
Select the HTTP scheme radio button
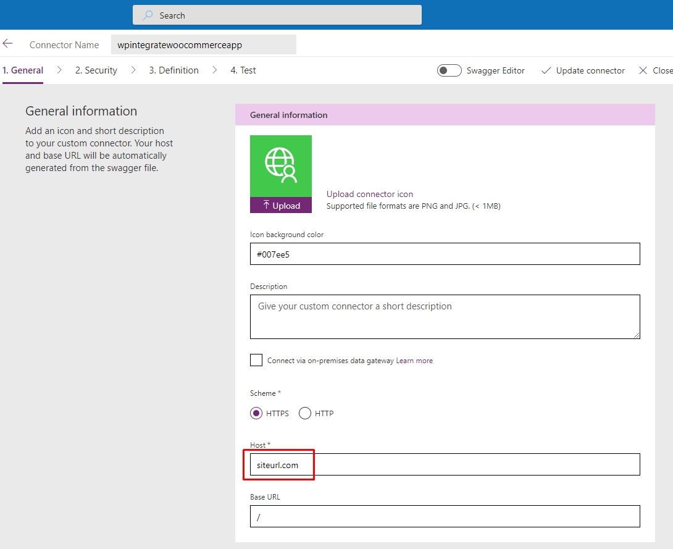tap(305, 413)
